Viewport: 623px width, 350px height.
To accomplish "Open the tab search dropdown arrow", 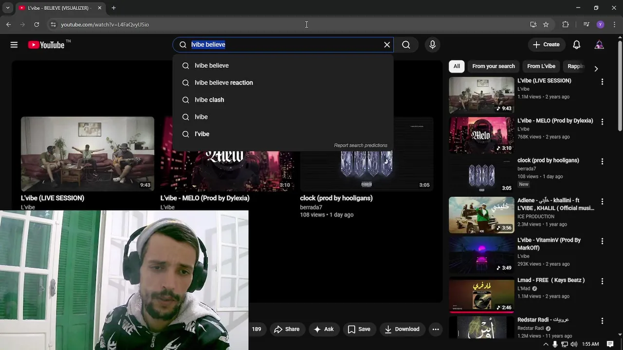I will point(7,8).
